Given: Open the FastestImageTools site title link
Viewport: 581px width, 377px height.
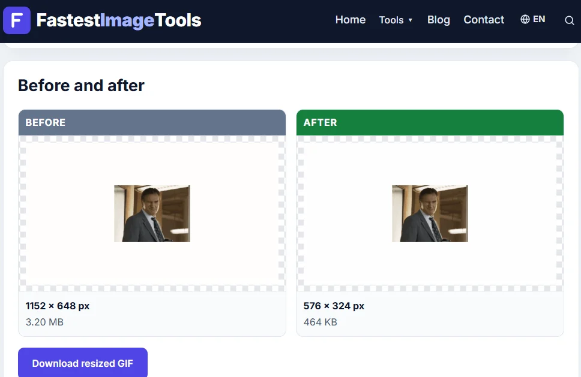Looking at the screenshot, I should click(119, 20).
